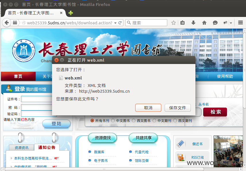
Task: Reload the page with the refresh icon
Action: (x=120, y=23)
